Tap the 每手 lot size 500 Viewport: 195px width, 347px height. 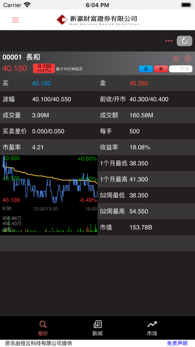pos(134,131)
